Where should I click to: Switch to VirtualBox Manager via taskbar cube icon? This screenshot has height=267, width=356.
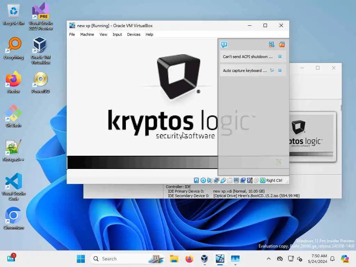pyautogui.click(x=204, y=259)
